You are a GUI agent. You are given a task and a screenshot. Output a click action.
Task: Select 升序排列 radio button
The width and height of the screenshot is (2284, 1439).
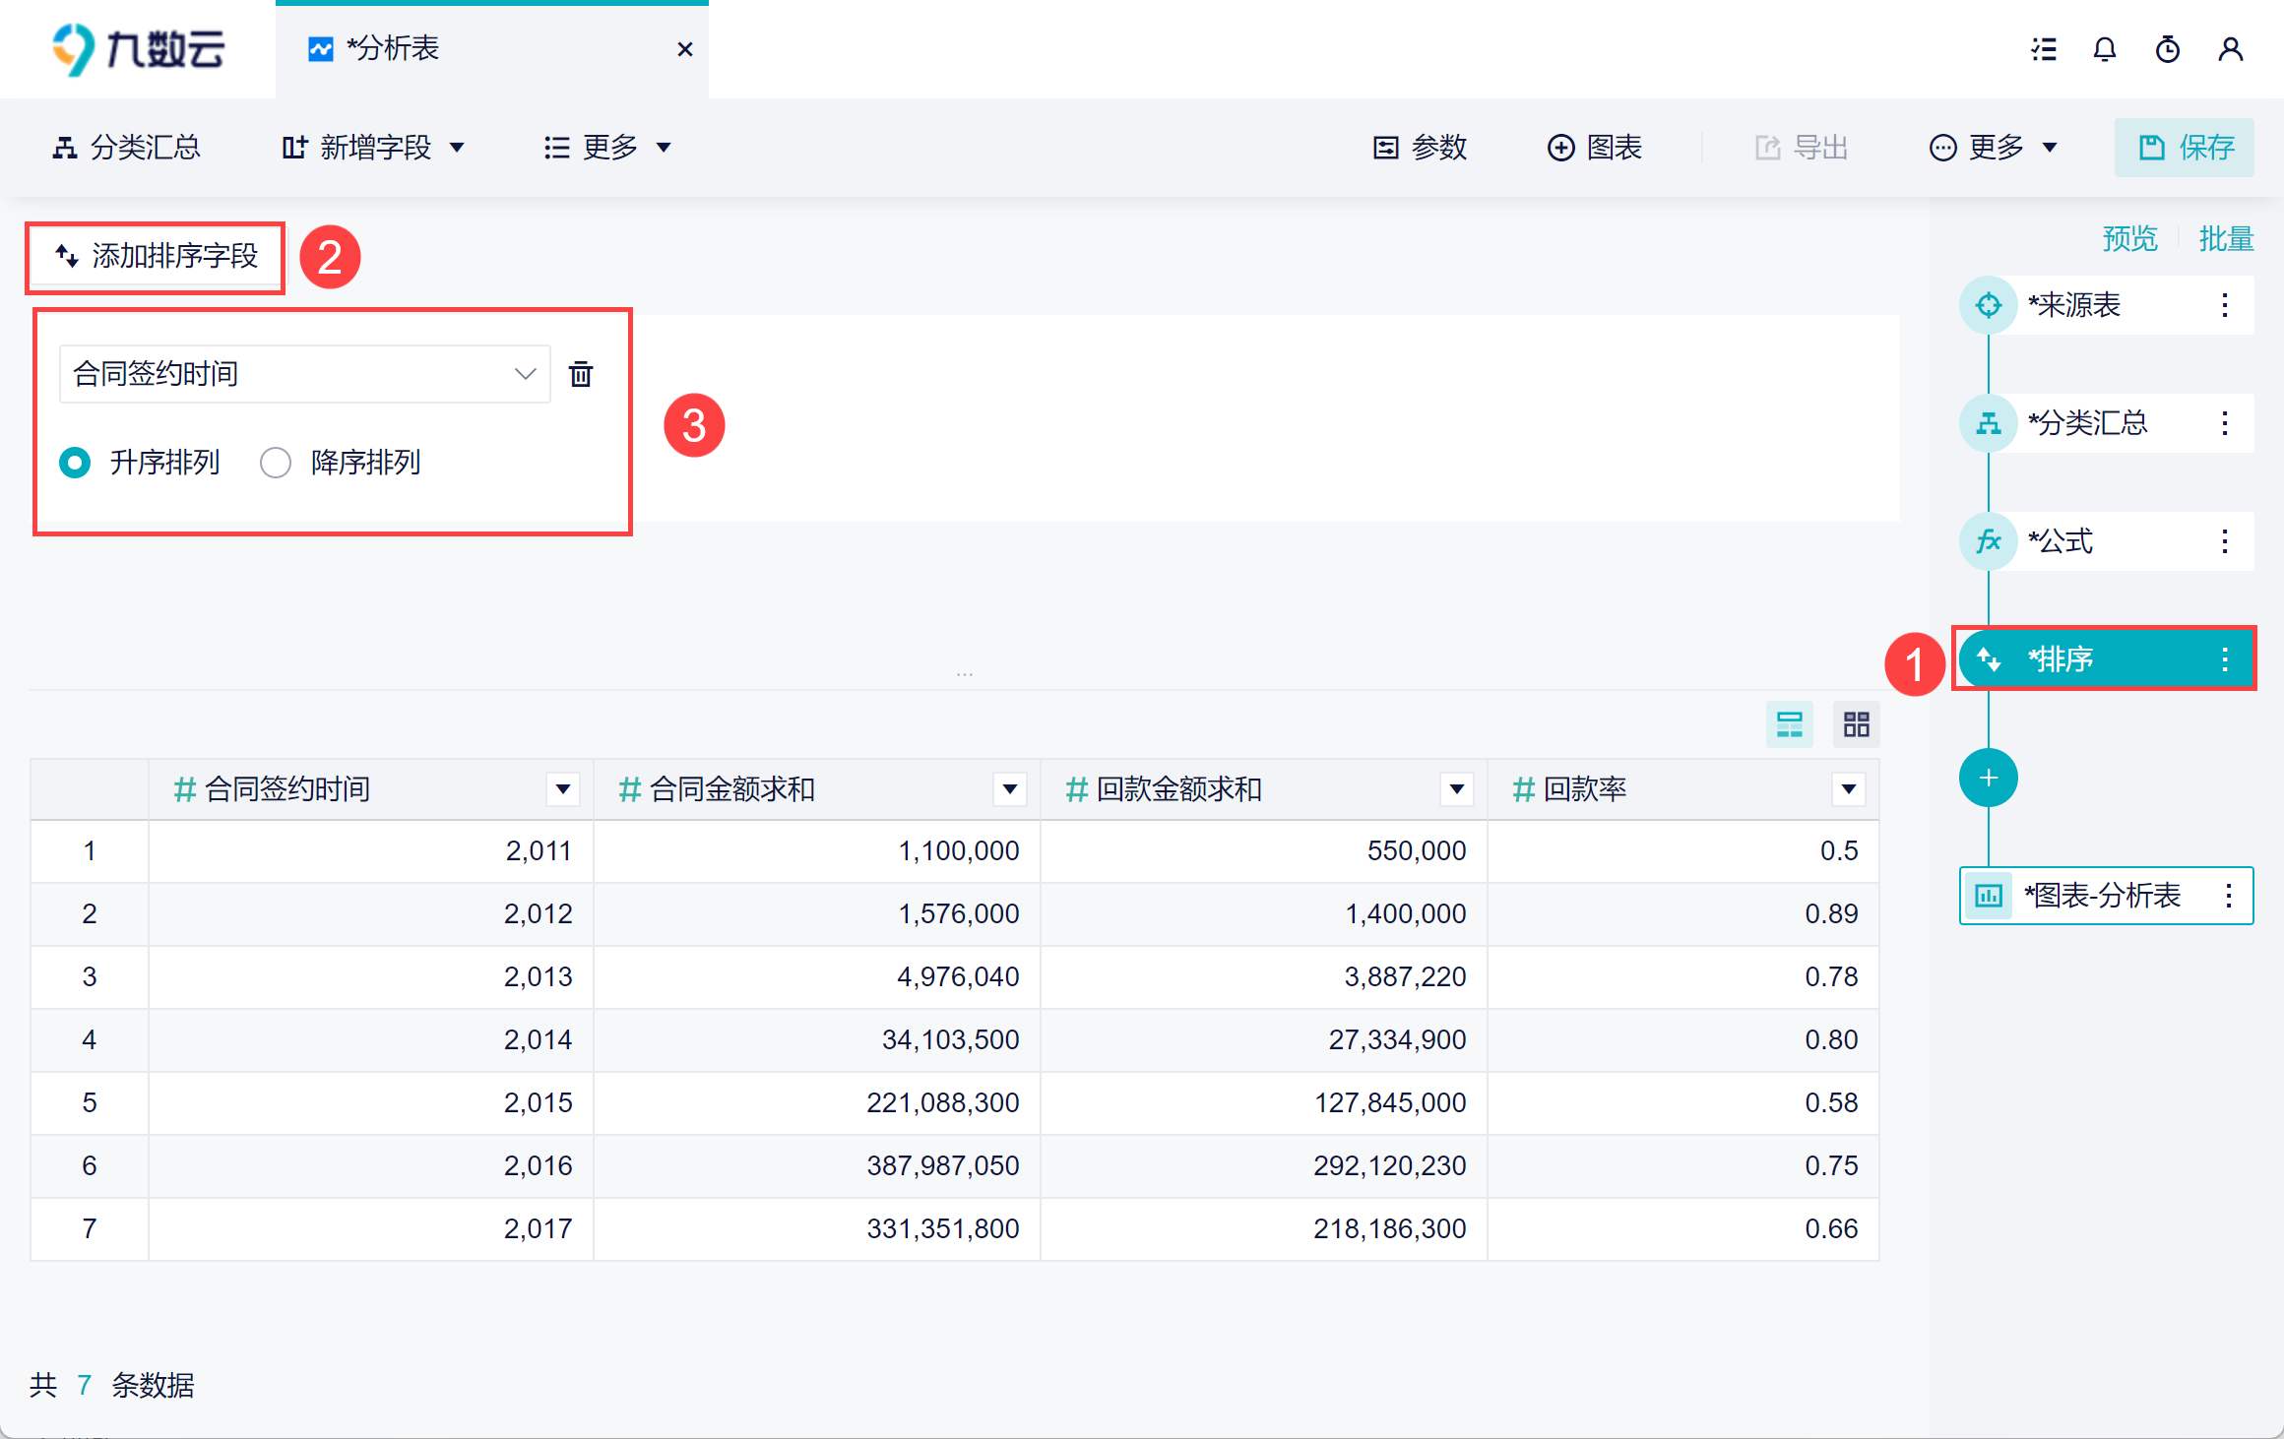pyautogui.click(x=75, y=463)
